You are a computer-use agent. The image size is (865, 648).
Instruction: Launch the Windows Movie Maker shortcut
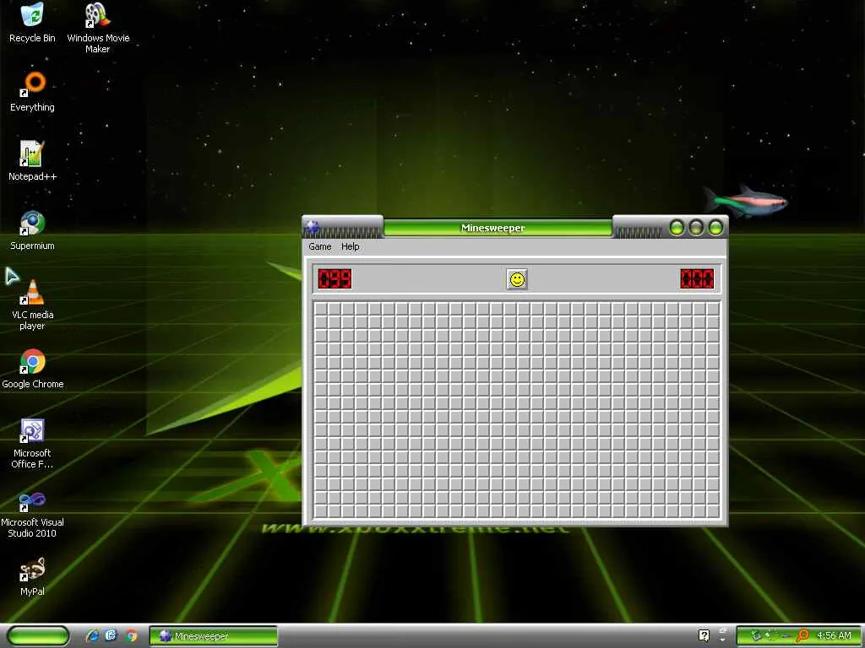pyautogui.click(x=98, y=28)
